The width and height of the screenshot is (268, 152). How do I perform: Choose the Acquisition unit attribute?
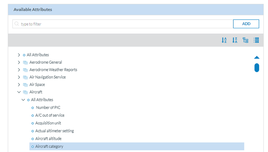coord(48,123)
